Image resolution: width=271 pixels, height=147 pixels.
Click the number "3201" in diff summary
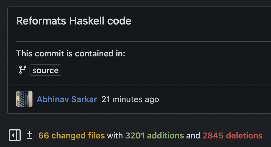[x=135, y=136]
